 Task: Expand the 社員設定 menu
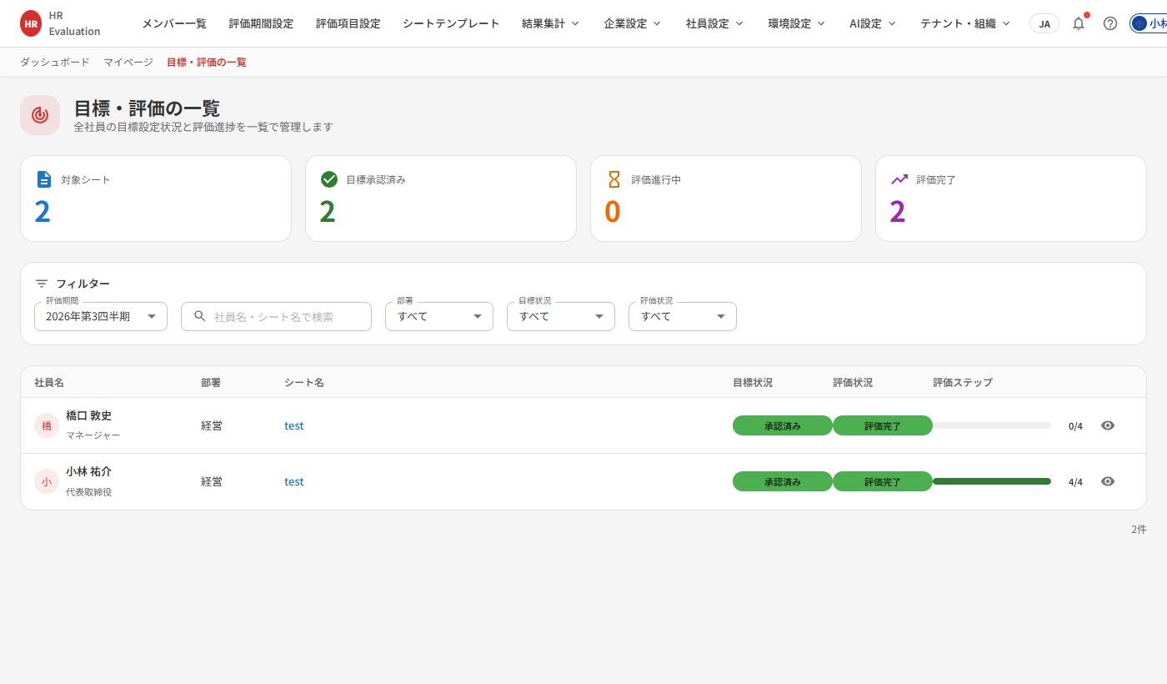click(x=714, y=23)
